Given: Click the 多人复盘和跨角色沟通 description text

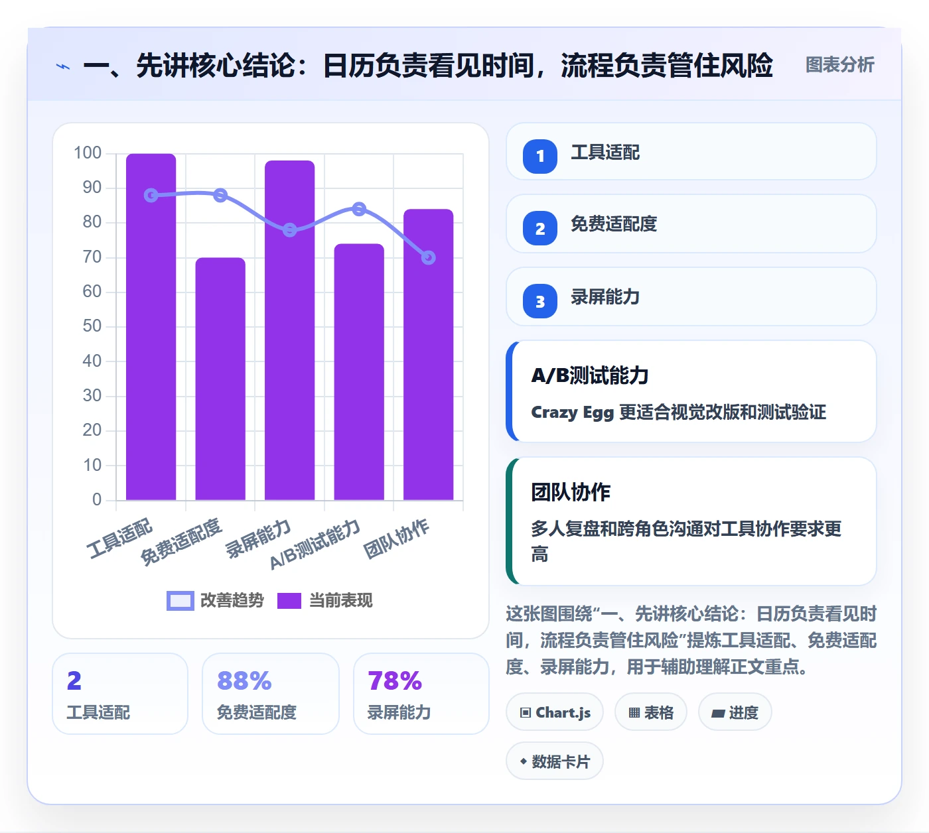Looking at the screenshot, I should 686,541.
